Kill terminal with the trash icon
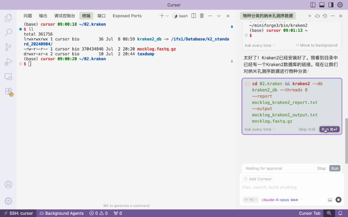Viewport: 348px width, 217px height. click(x=201, y=16)
